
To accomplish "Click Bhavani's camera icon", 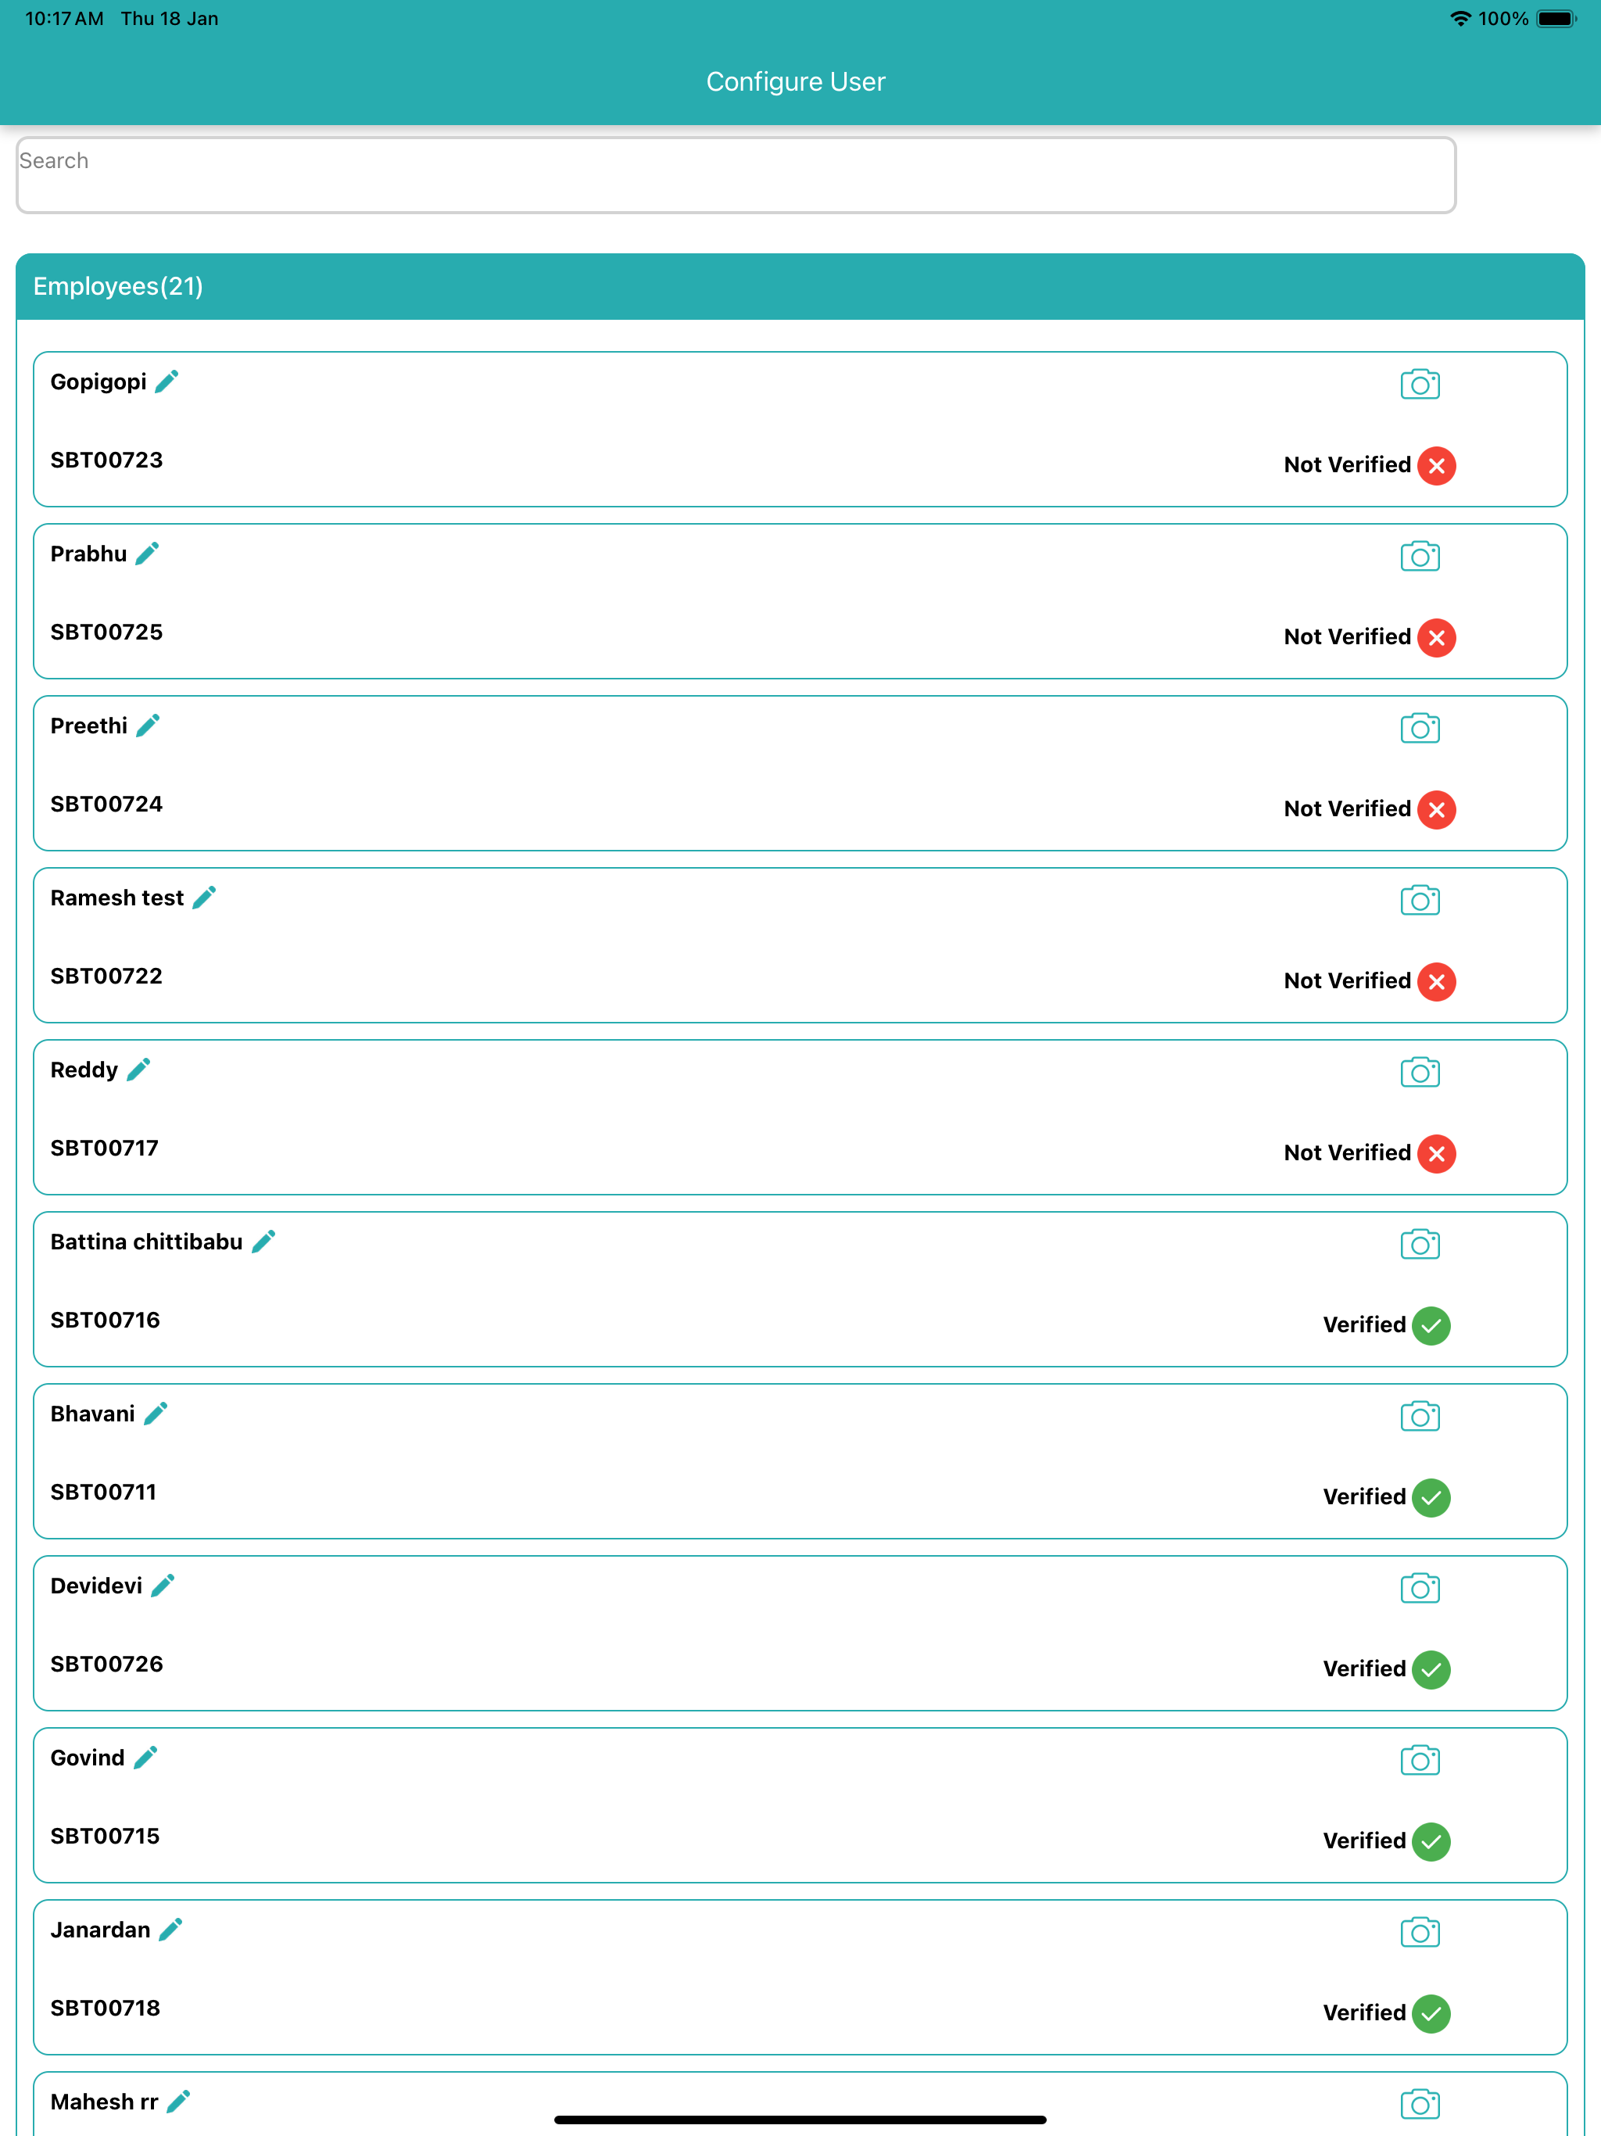I will (x=1420, y=1416).
